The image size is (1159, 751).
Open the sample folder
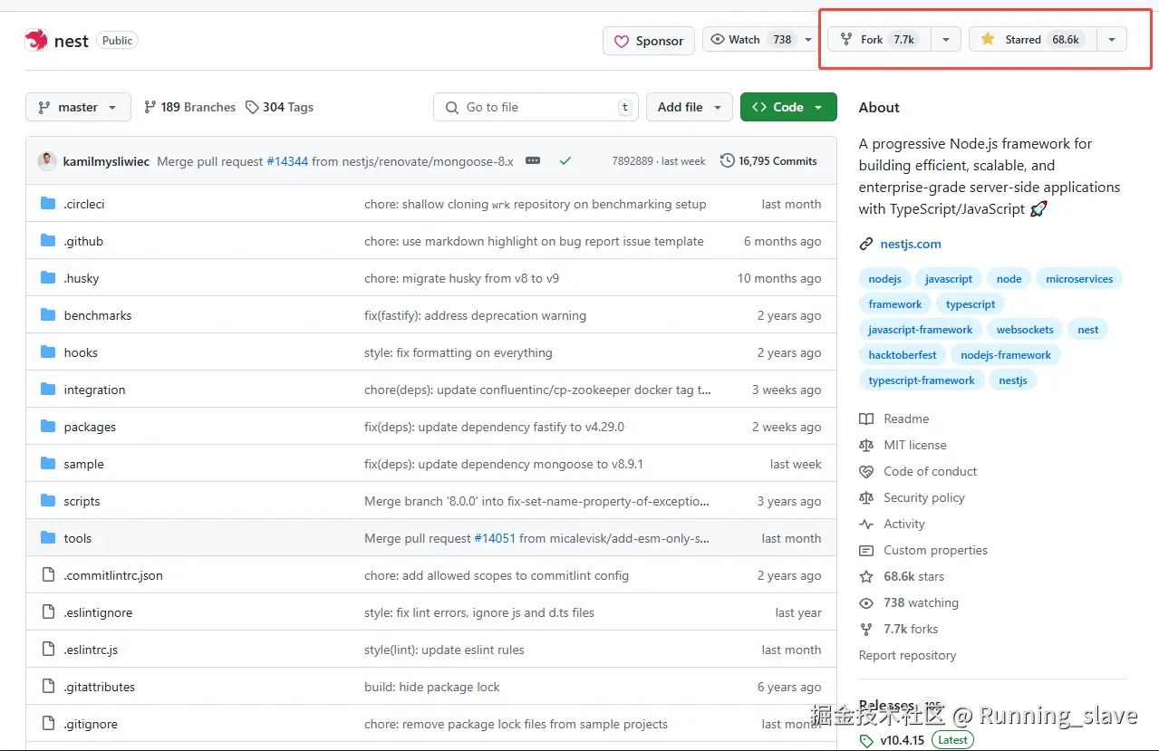pos(83,464)
